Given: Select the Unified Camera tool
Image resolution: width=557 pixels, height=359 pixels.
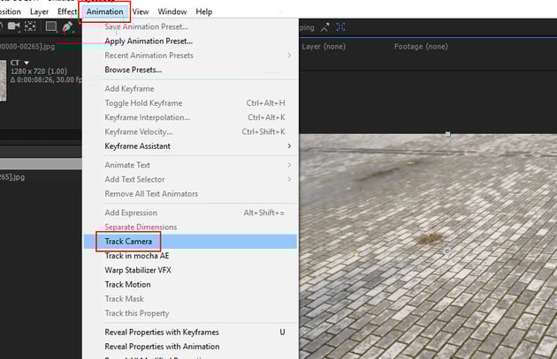Looking at the screenshot, I should point(13,26).
